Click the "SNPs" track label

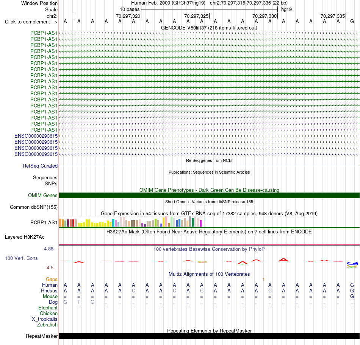point(51,183)
